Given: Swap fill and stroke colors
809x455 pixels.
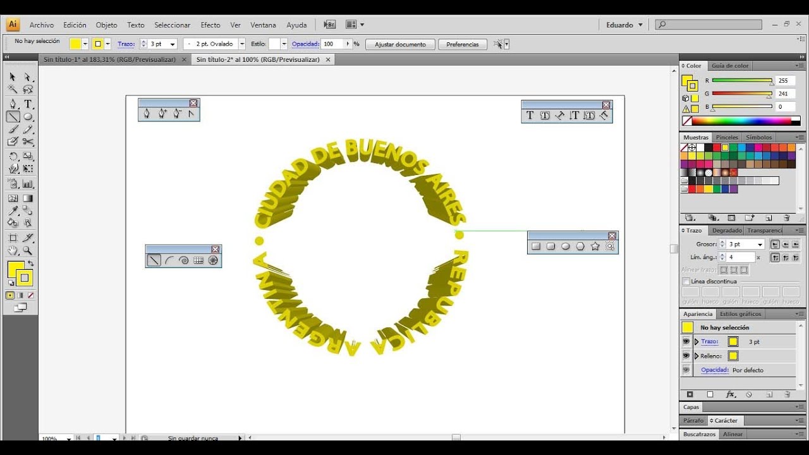Looking at the screenshot, I should coord(30,264).
